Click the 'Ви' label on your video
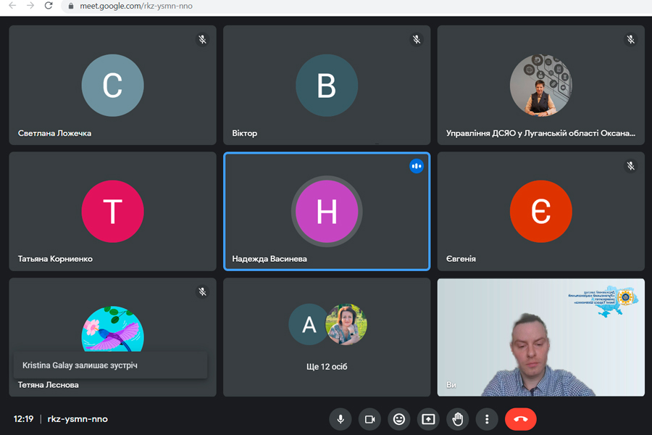The height and width of the screenshot is (435, 652). tap(451, 385)
